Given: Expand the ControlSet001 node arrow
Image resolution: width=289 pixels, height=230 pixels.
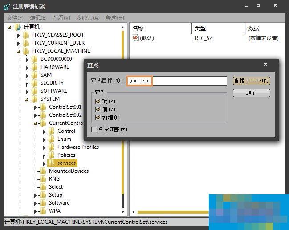Looking at the screenshot, I should click(x=35, y=107).
